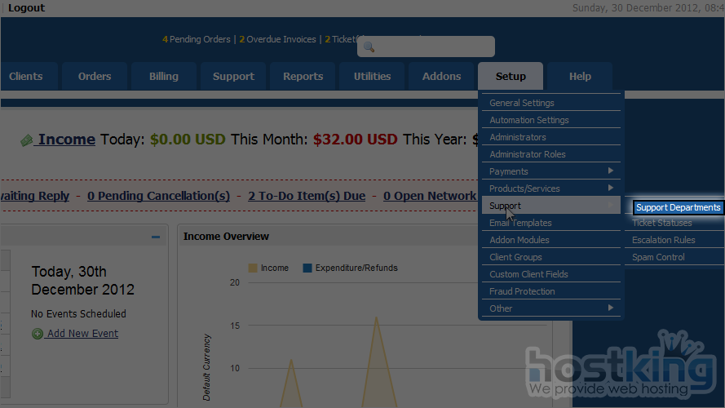Image resolution: width=725 pixels, height=408 pixels.
Task: Click the money icon beside Income
Action: point(27,140)
